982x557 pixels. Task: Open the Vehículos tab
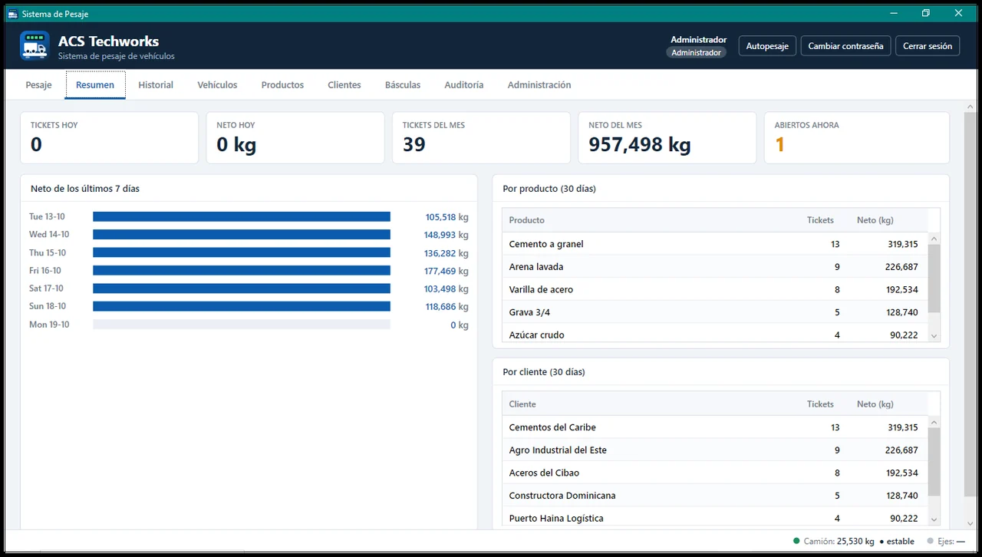click(x=217, y=85)
